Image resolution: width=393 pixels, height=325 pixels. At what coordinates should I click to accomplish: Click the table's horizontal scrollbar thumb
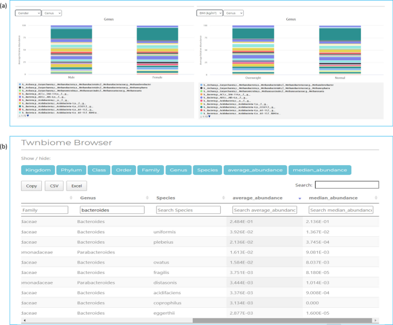282,320
